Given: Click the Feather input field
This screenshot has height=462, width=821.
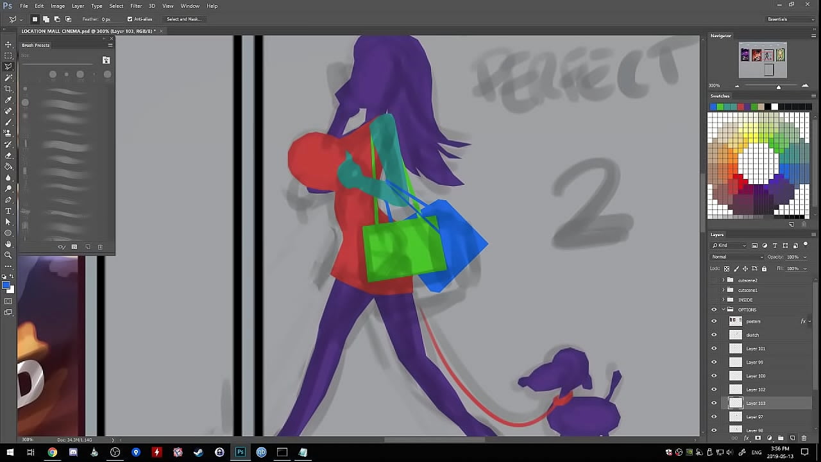Looking at the screenshot, I should 106,19.
